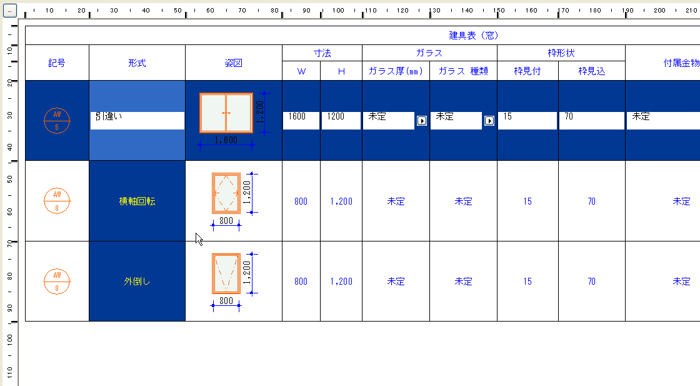
Task: Select the AW 8 symbol in the 外倒し row
Action: [57, 282]
